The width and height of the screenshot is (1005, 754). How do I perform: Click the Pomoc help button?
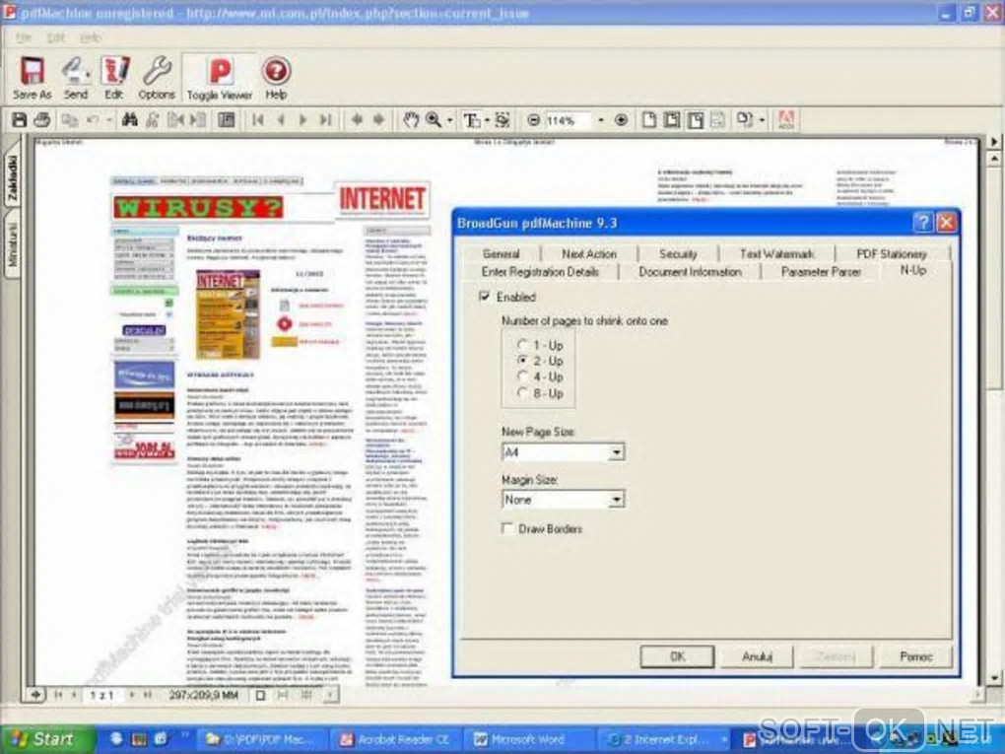click(916, 655)
